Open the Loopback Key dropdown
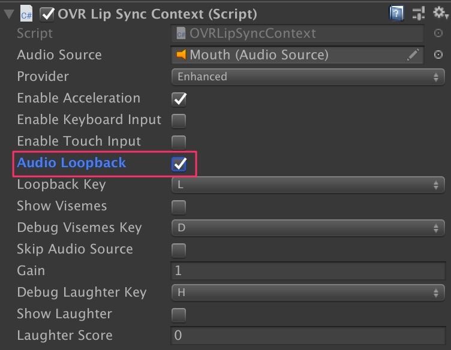This screenshot has width=451, height=350. click(308, 185)
